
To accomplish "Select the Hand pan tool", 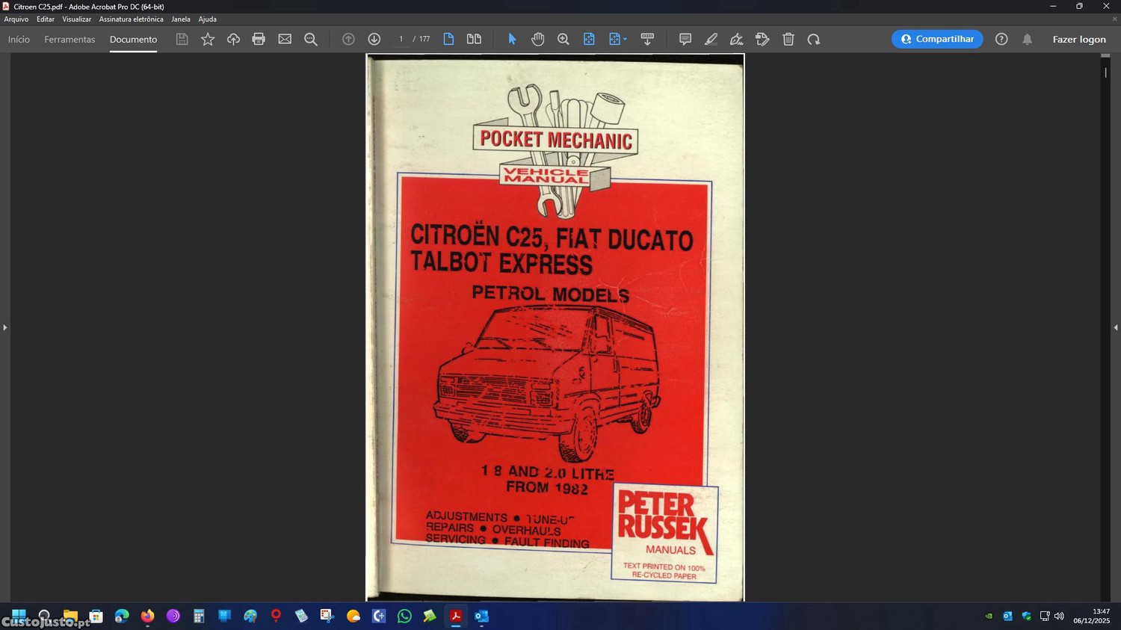I will pyautogui.click(x=537, y=39).
